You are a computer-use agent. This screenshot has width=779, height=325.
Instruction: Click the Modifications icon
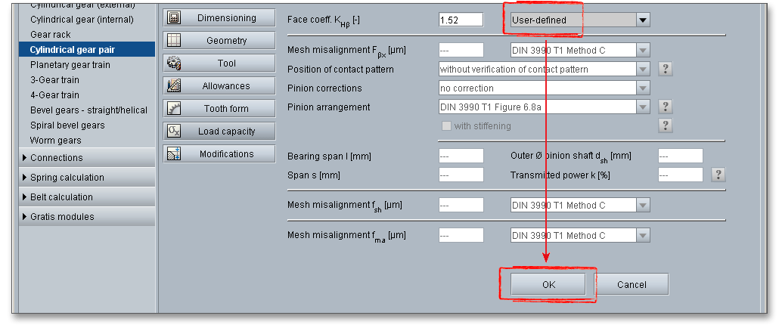173,154
